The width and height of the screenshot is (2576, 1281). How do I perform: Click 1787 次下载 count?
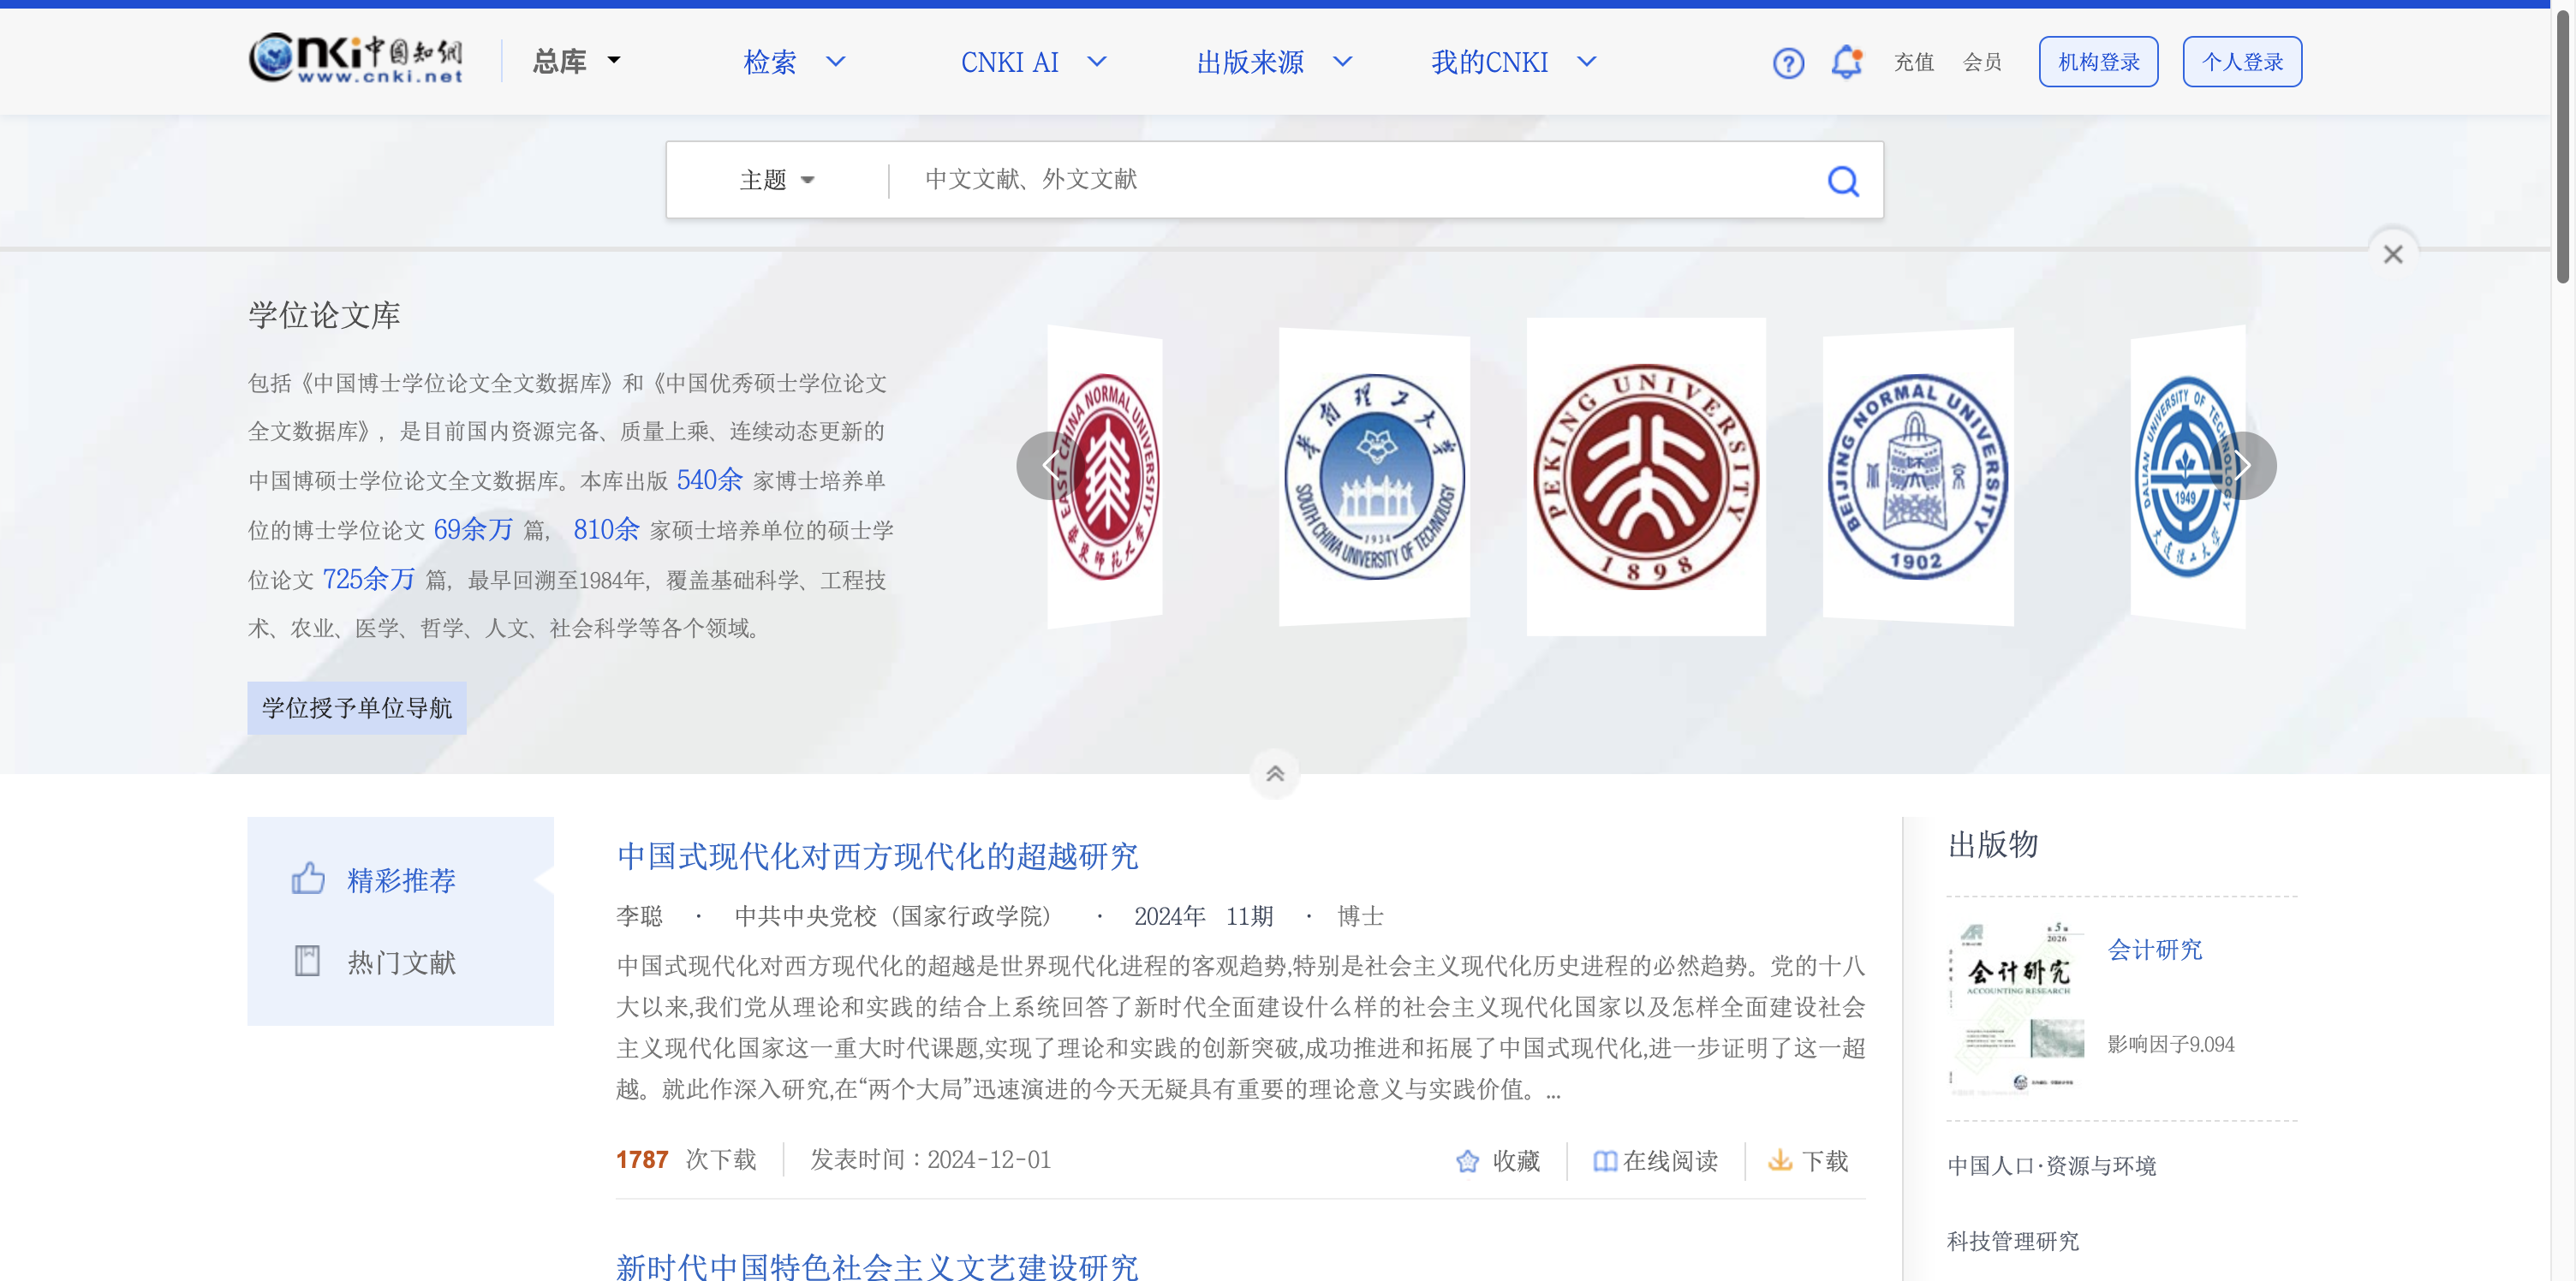point(686,1160)
